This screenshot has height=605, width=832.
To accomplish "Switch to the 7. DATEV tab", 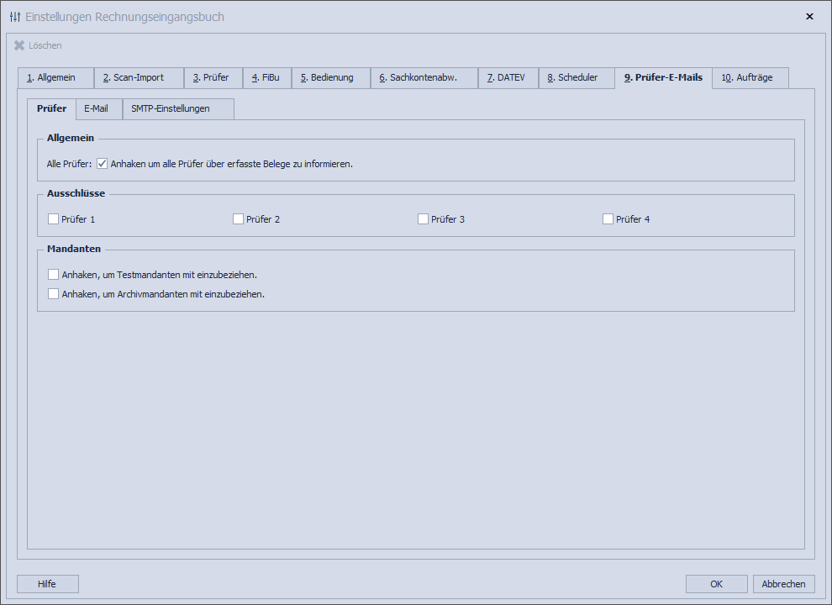I will click(x=508, y=77).
